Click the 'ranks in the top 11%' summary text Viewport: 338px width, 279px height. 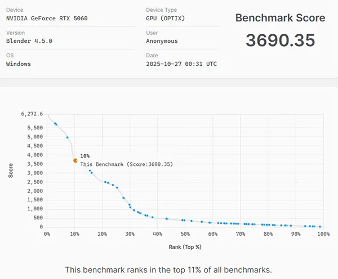click(x=168, y=269)
